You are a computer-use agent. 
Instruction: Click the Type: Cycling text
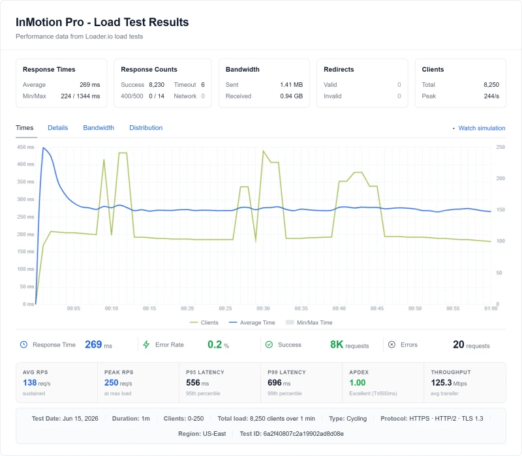(x=348, y=418)
